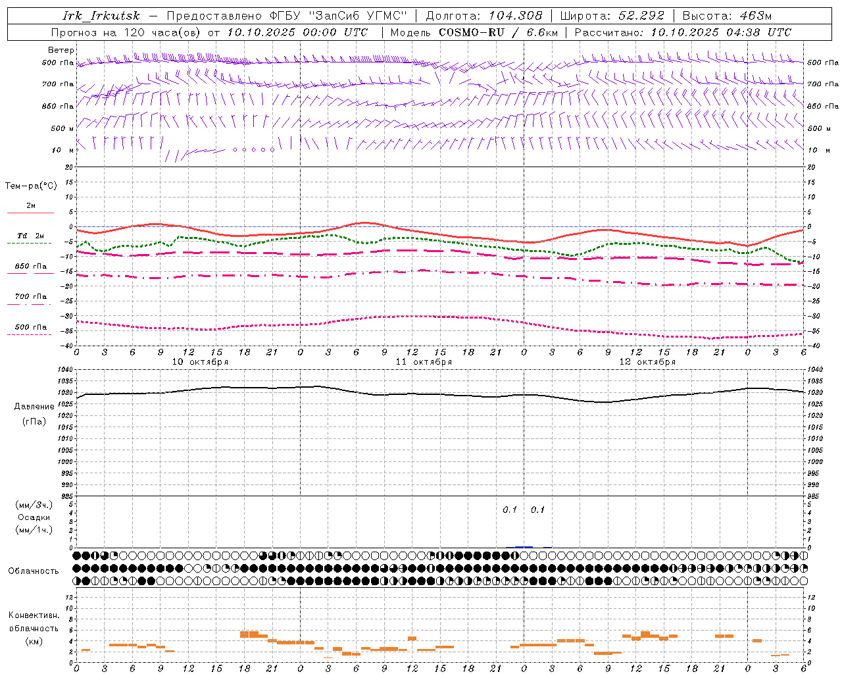
Task: Click the '12 октября' date label
Action: pyautogui.click(x=647, y=362)
